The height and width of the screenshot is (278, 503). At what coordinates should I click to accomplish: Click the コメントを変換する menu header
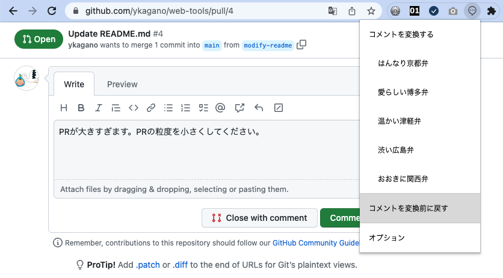pos(420,34)
